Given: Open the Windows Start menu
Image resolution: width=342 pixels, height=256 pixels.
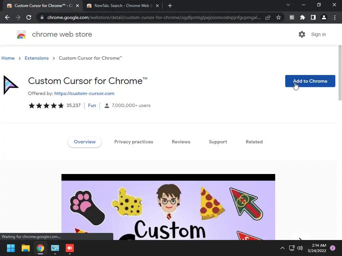Looking at the screenshot, I should (11, 248).
